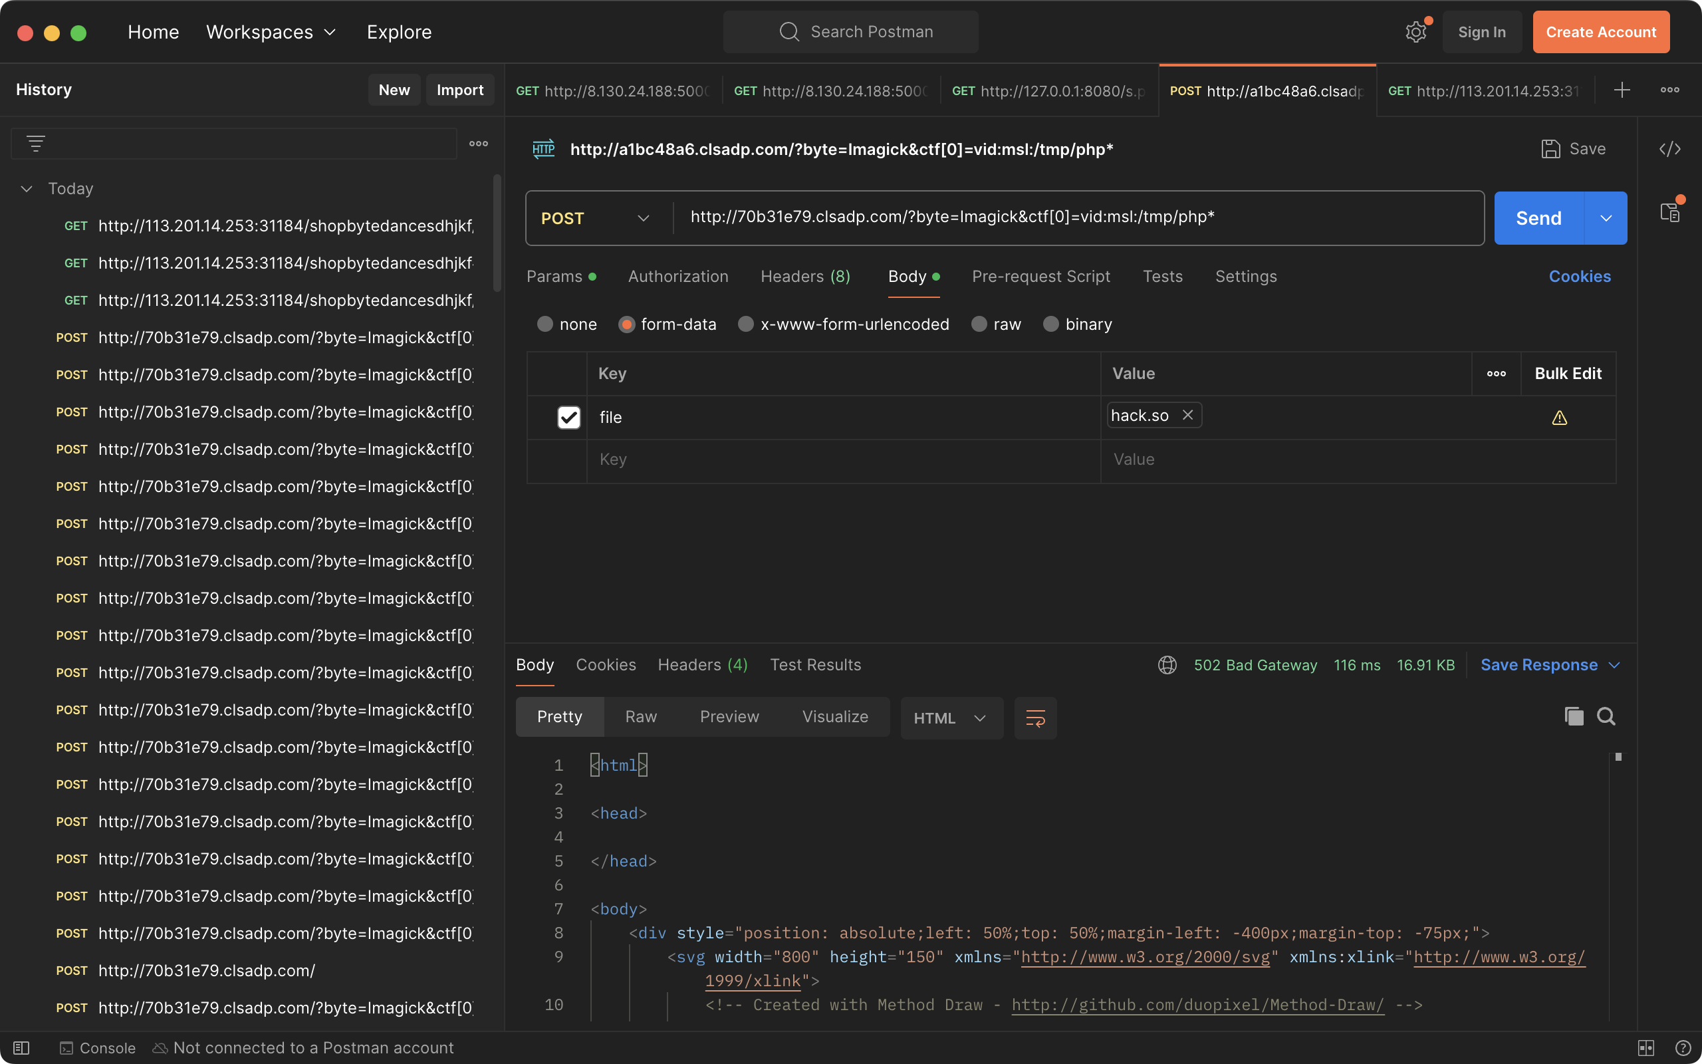Screen dimensions: 1702x1064
Task: Switch to Pre-request Script tab
Action: click(x=1041, y=277)
